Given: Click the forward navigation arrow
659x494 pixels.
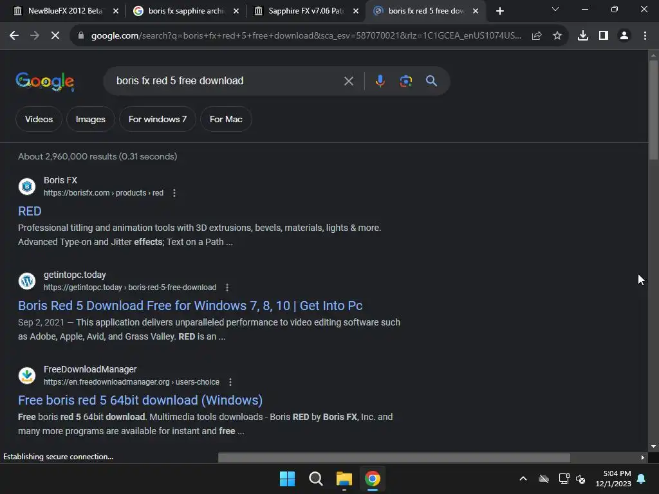Looking at the screenshot, I should [35, 36].
